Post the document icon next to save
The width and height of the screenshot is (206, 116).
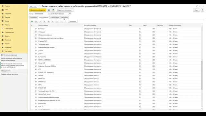click(53, 10)
